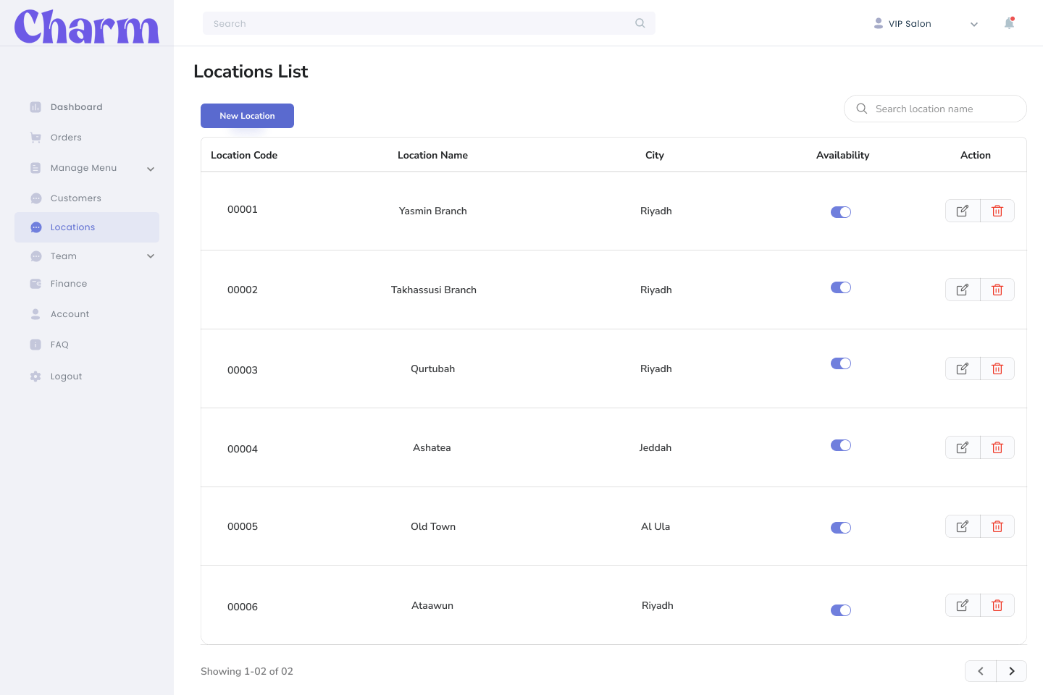Delete the Old Town location

pyautogui.click(x=997, y=526)
